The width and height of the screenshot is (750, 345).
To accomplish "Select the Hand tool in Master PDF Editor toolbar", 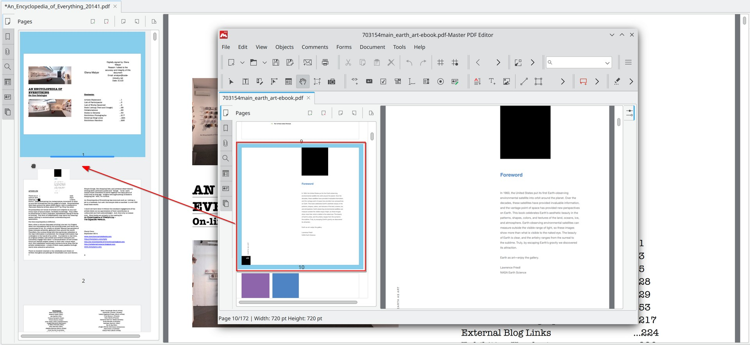I will click(303, 81).
